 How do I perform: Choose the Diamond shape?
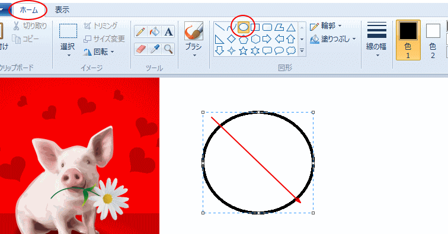click(232, 39)
